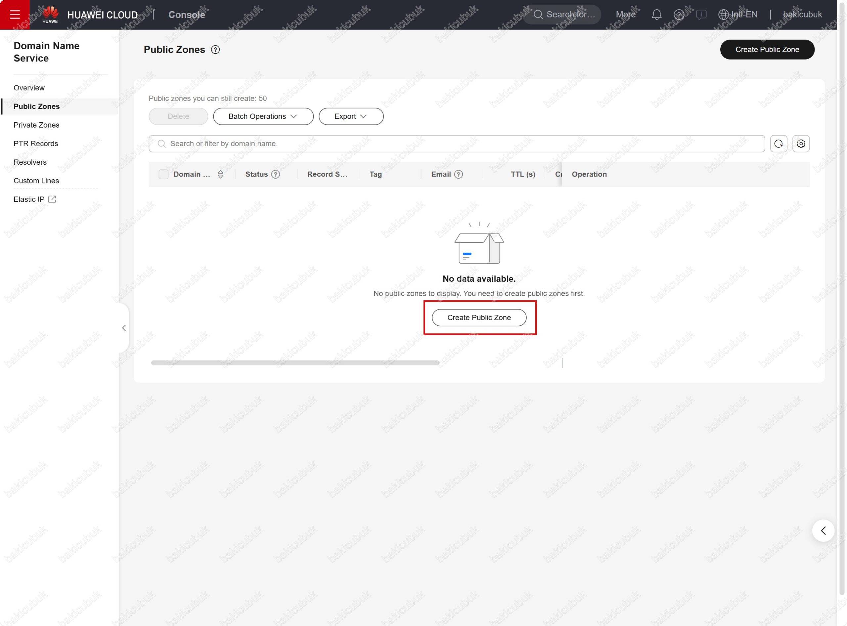The height and width of the screenshot is (626, 847).
Task: Click the horizontal table scrollbar
Action: 295,363
